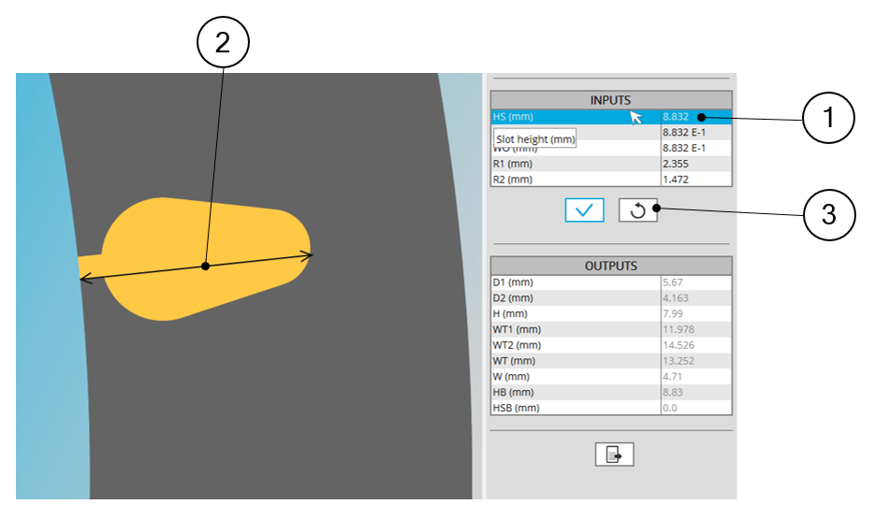
Task: Click the OUTPUTS table header
Action: 610,266
